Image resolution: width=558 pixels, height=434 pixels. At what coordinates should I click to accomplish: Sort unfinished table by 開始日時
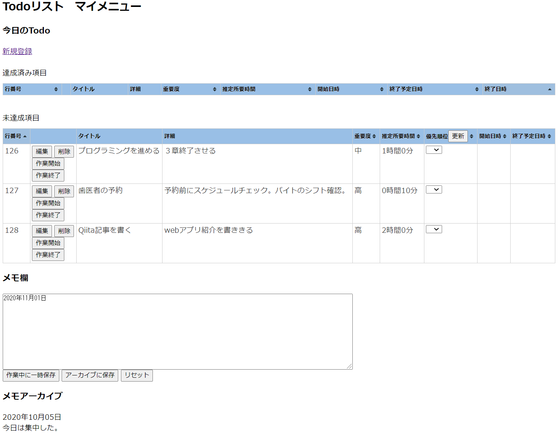(494, 136)
